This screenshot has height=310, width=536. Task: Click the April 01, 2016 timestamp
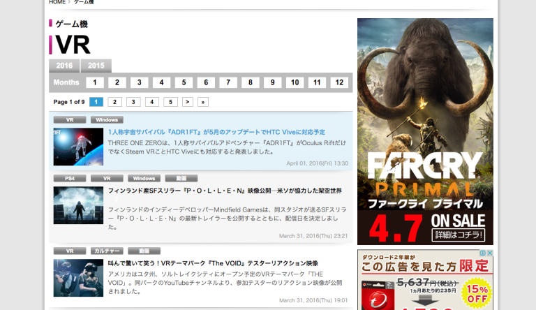click(318, 163)
